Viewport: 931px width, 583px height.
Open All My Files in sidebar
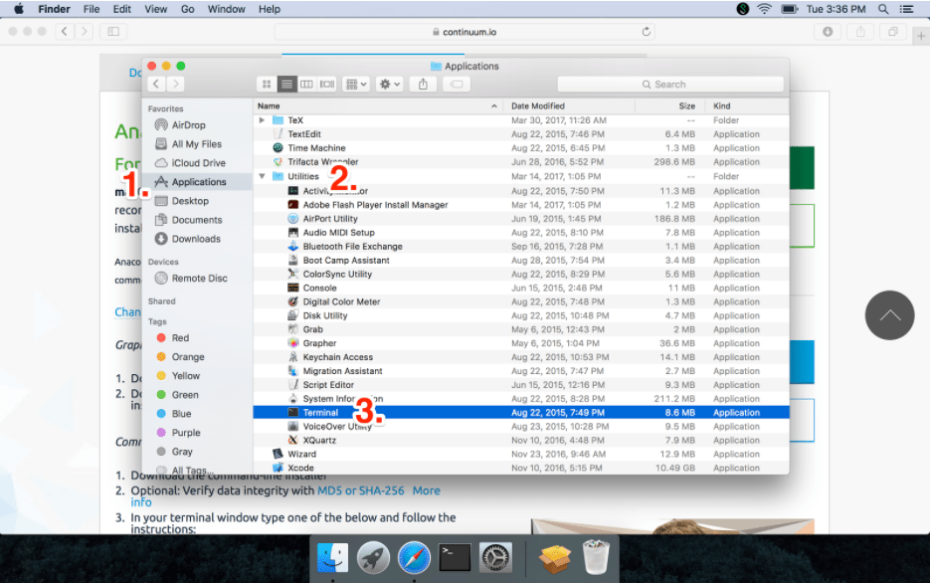pyautogui.click(x=197, y=144)
